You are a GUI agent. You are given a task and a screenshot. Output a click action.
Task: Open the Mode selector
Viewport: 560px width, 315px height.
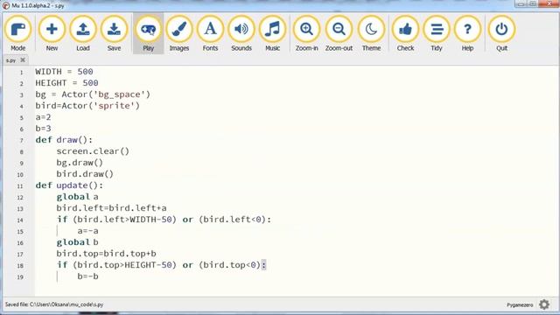coord(17,34)
